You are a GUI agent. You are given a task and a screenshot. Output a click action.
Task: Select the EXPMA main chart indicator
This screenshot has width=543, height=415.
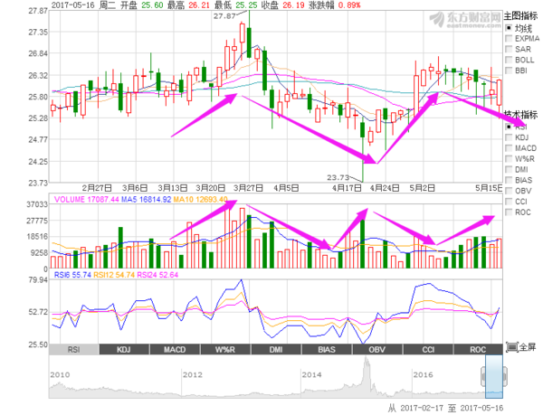pyautogui.click(x=509, y=38)
